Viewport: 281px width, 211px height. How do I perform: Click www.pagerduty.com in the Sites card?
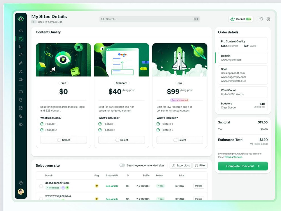233,77
